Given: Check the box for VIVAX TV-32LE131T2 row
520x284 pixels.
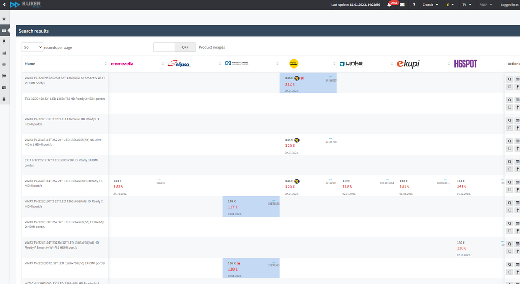Looking at the screenshot, I should (x=510, y=128).
